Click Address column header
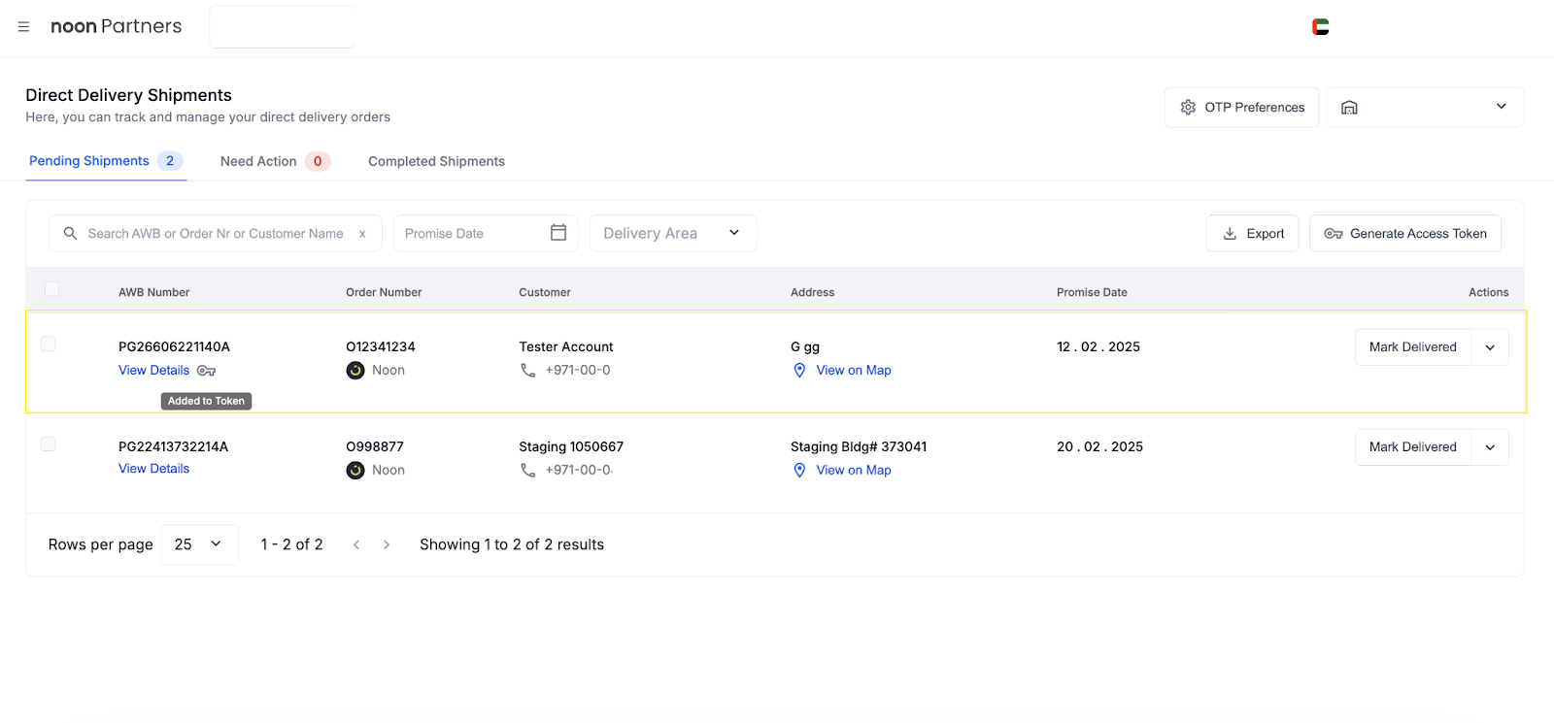 click(813, 292)
